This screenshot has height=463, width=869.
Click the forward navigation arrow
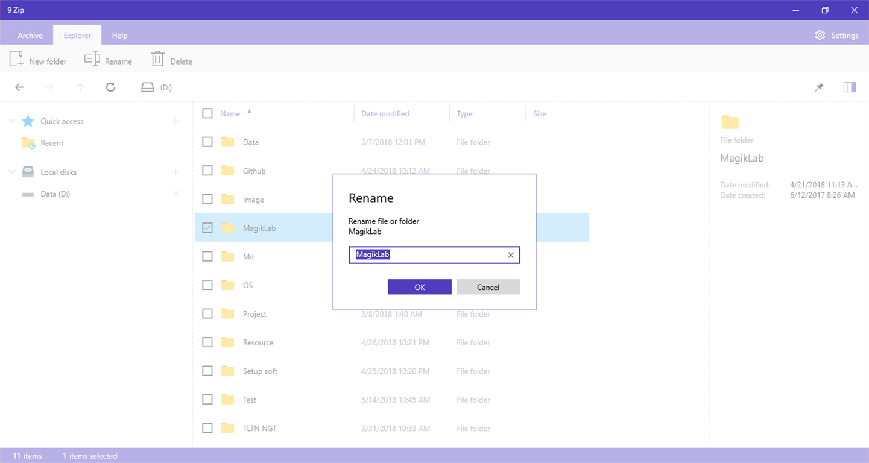49,87
